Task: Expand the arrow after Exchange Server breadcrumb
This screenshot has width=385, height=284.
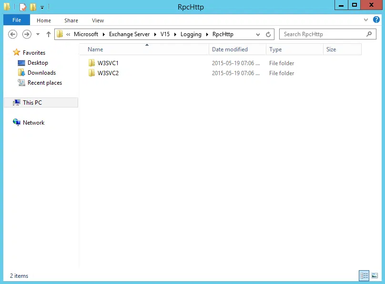Action: point(155,35)
